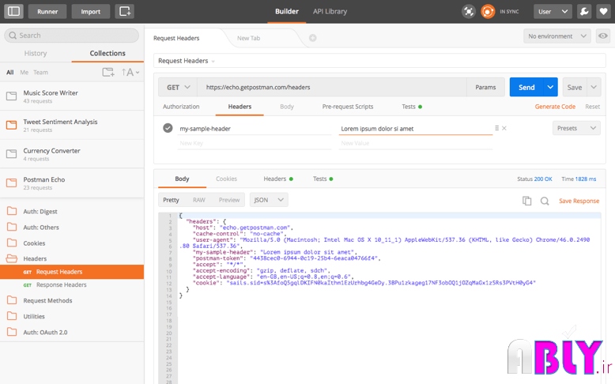Click the Import button
This screenshot has width=615, height=384.
pos(91,11)
